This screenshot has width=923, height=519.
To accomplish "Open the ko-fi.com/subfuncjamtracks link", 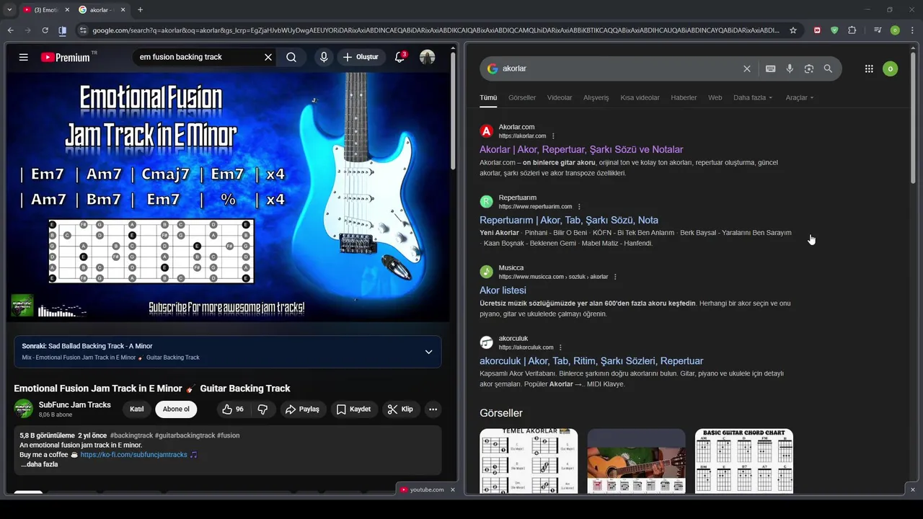I will [x=133, y=455].
